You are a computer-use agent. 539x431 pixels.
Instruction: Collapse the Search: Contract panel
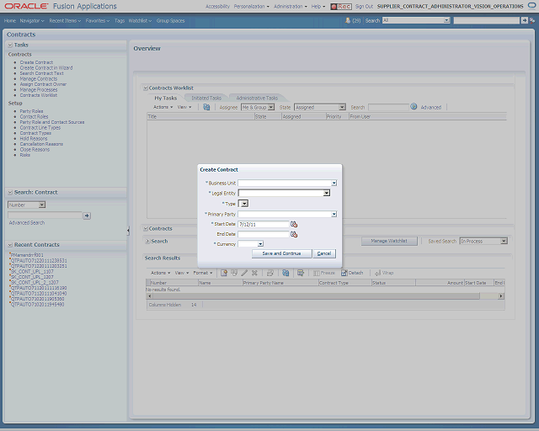(x=10, y=193)
